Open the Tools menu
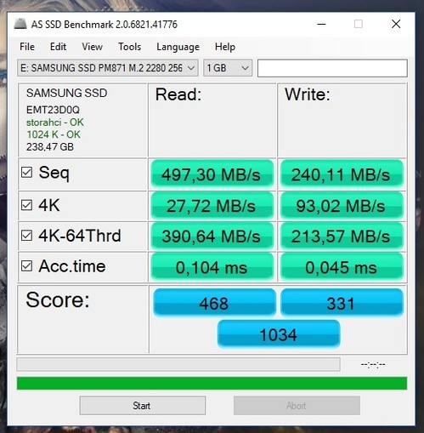The height and width of the screenshot is (433, 424). pyautogui.click(x=129, y=47)
